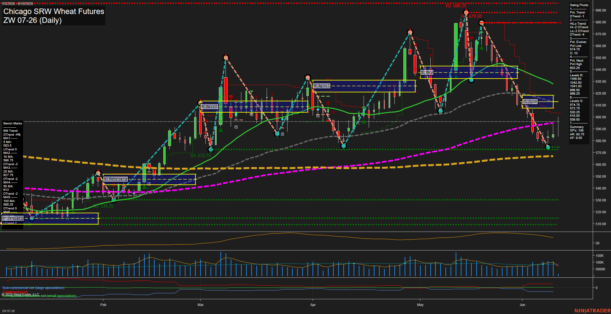Screen dimensions: 611x314
Task: Select the 'M:March' monthly label
Action: (209, 106)
